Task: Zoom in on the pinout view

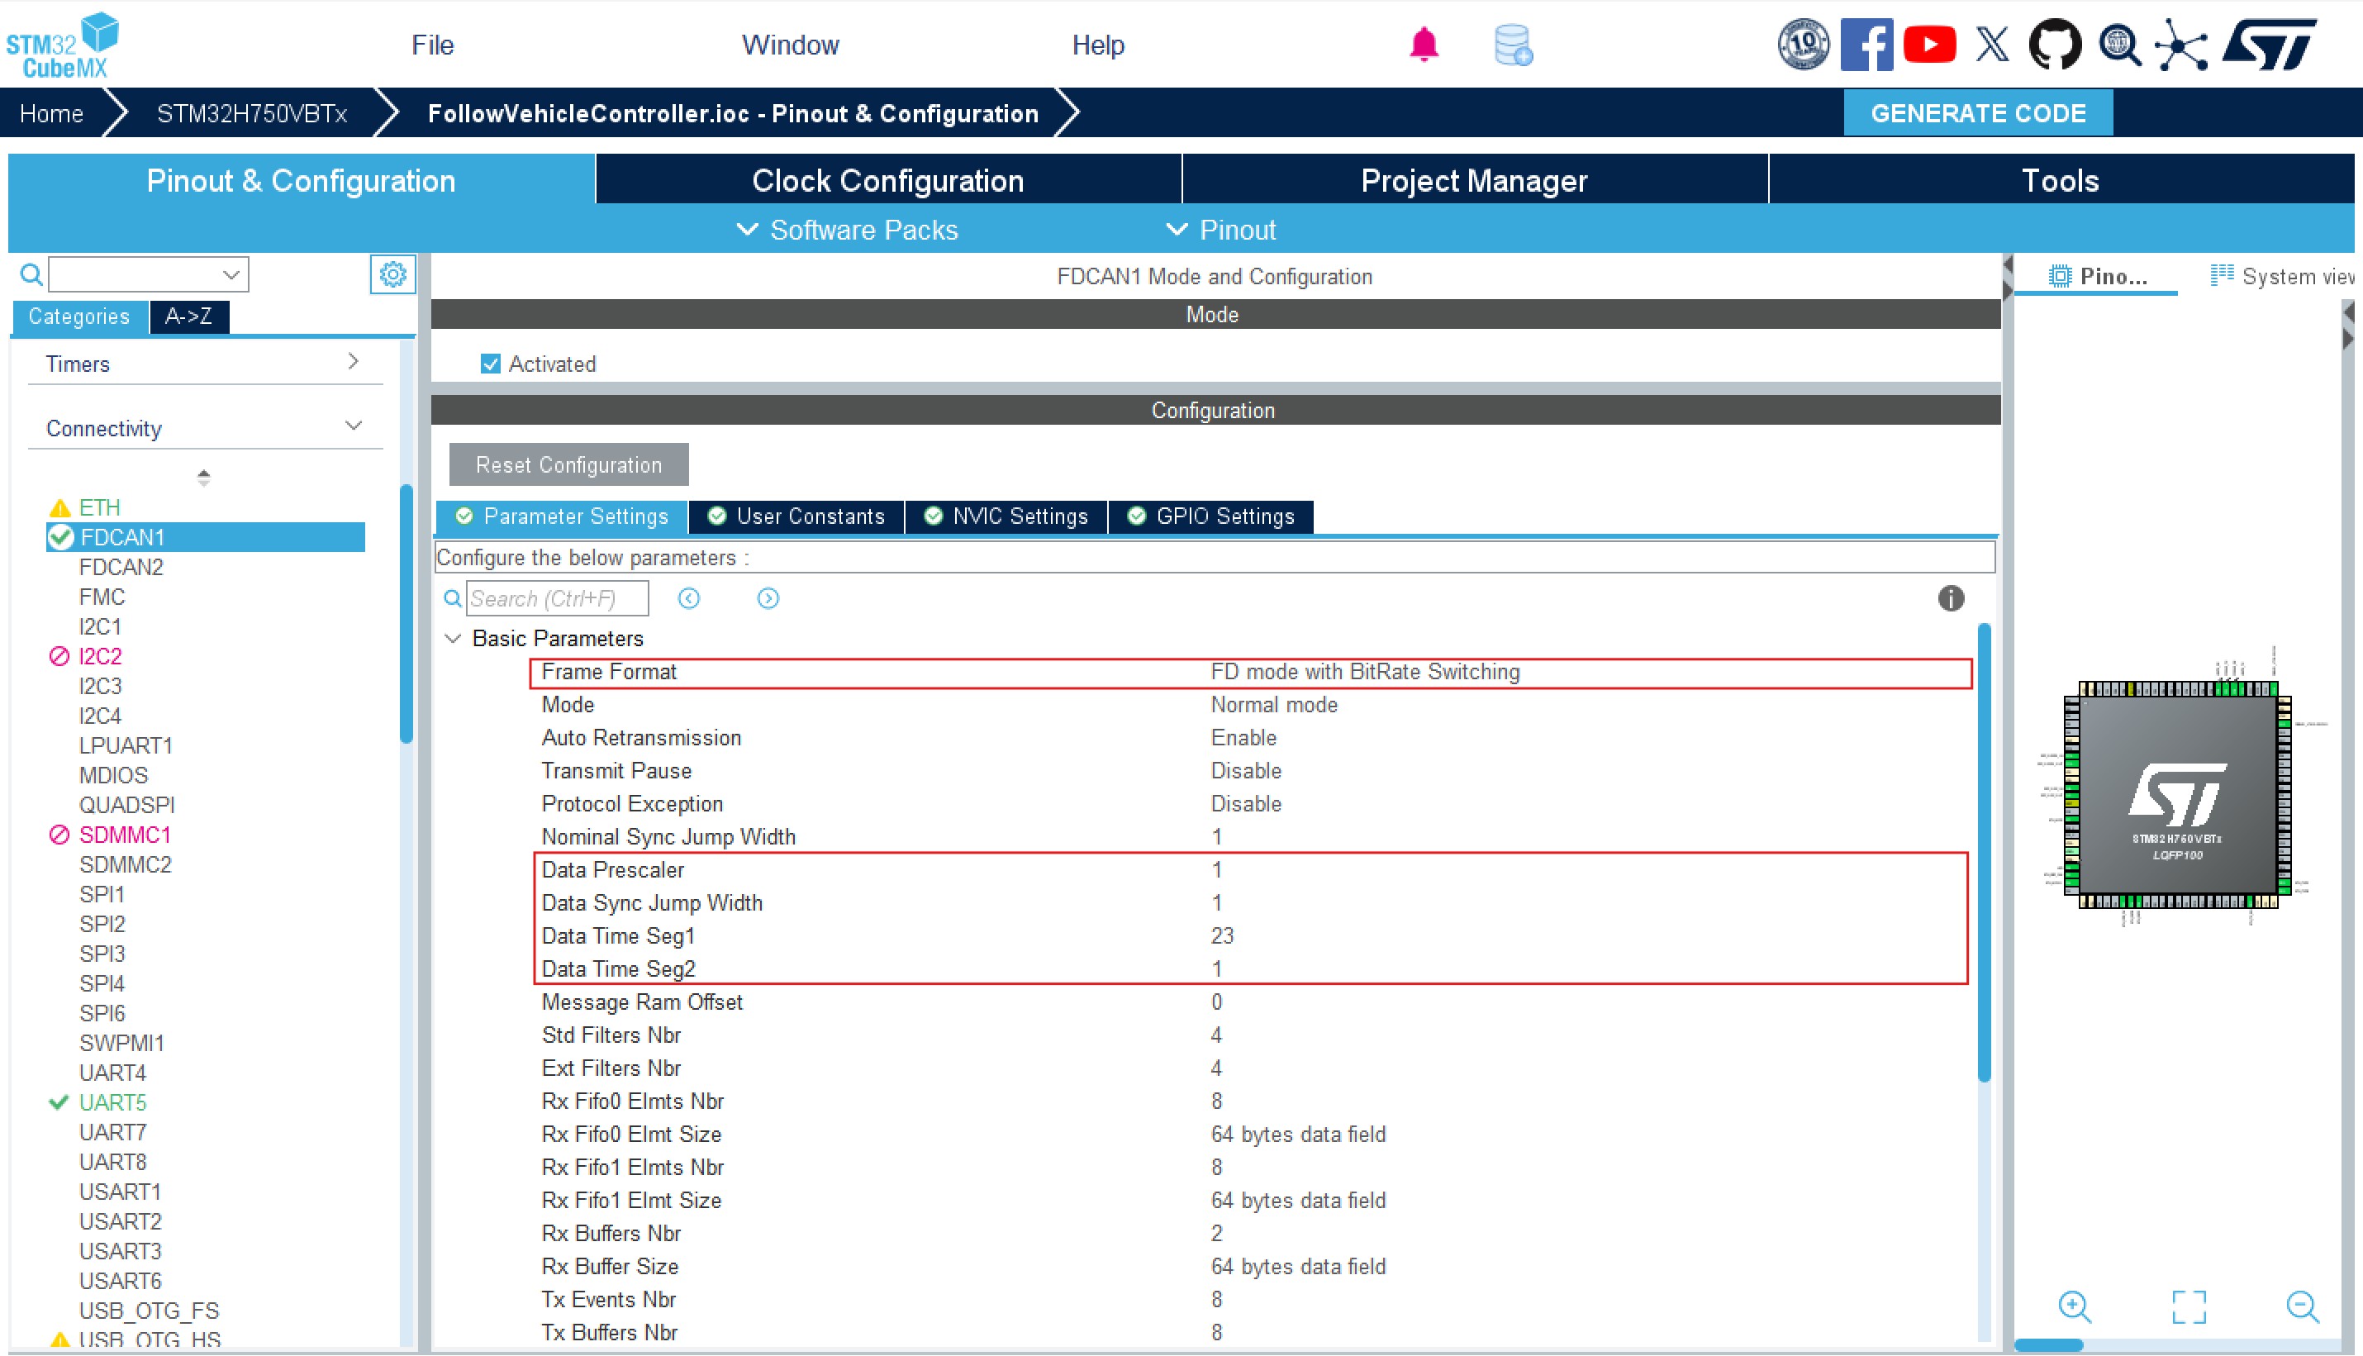Action: pos(2075,1306)
